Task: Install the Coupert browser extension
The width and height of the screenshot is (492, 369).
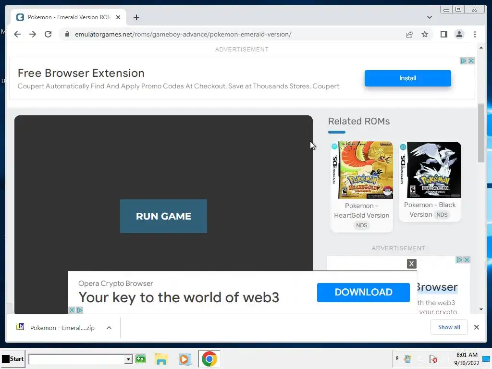Action: pos(407,78)
